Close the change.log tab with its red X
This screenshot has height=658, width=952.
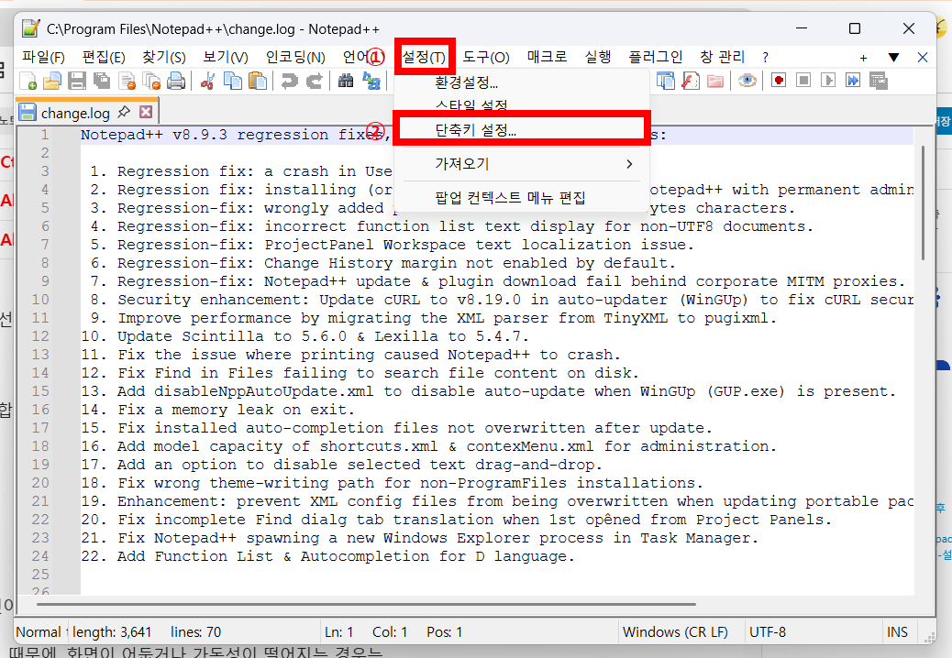146,112
